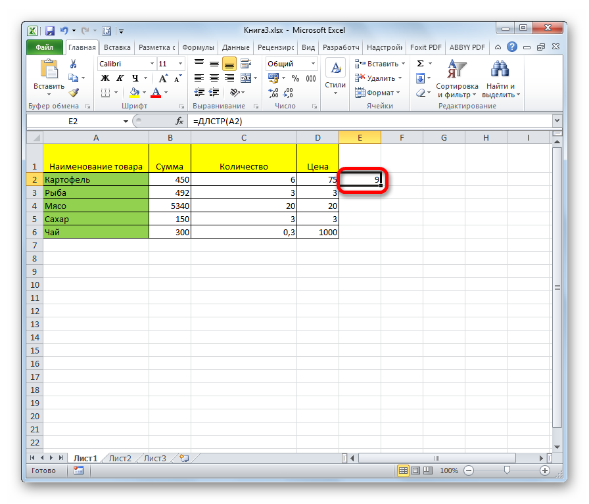Click the insert function fx icon
Image resolution: width=589 pixels, height=504 pixels.
point(179,122)
